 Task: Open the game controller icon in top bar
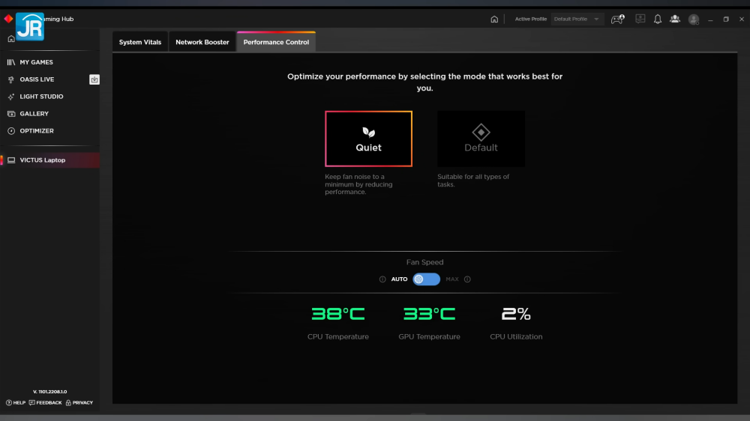(617, 19)
